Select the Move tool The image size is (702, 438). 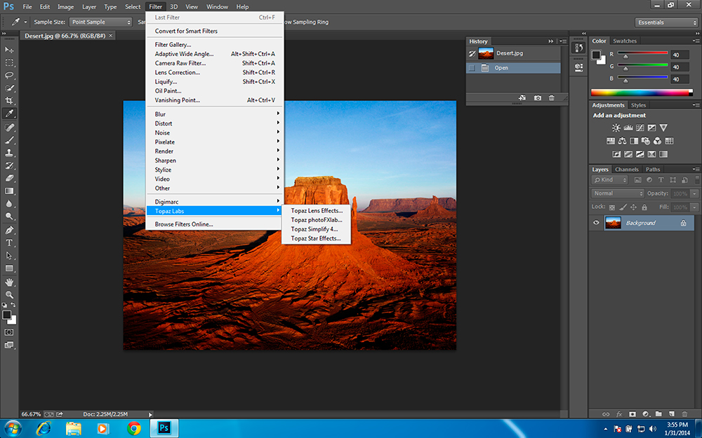click(10, 49)
